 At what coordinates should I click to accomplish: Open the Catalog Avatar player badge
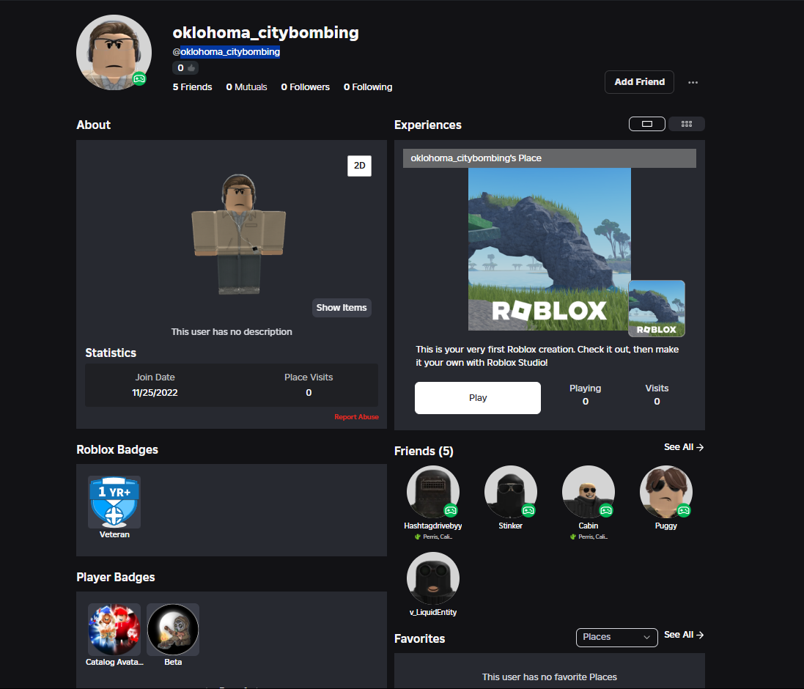(x=114, y=630)
